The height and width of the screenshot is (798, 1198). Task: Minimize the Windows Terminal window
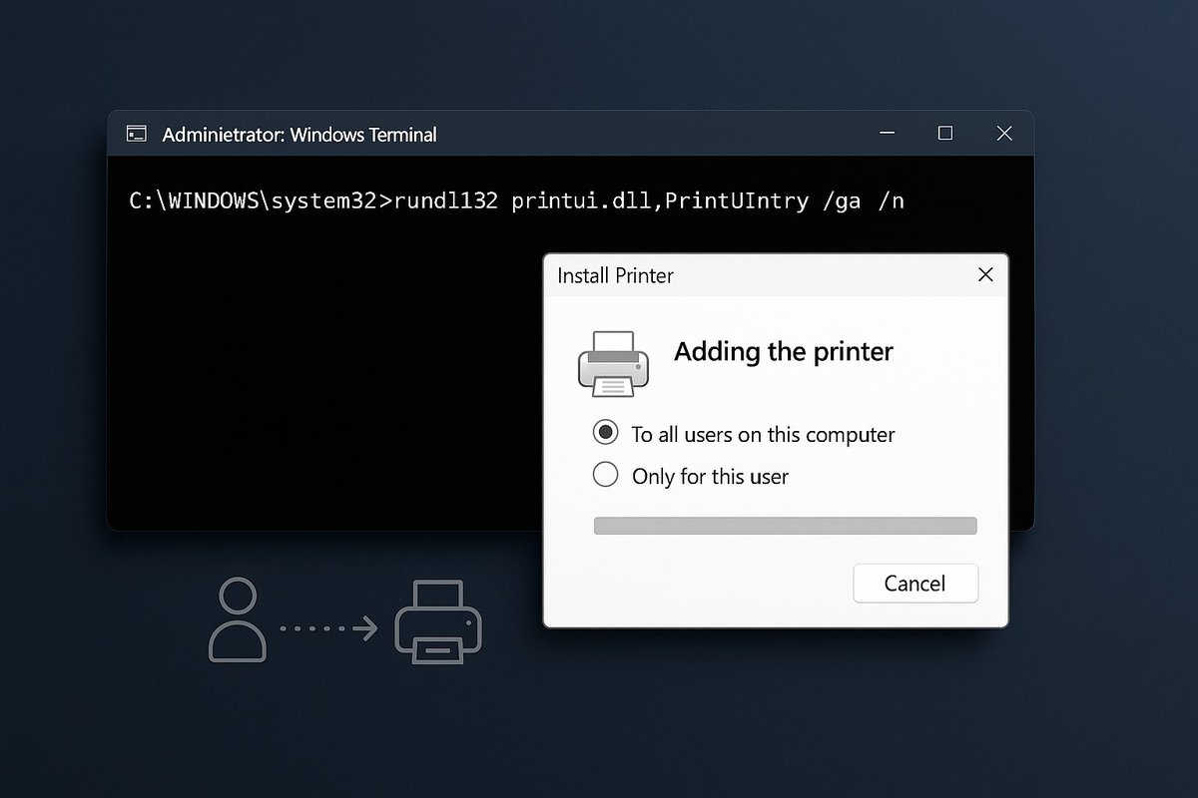coord(887,133)
